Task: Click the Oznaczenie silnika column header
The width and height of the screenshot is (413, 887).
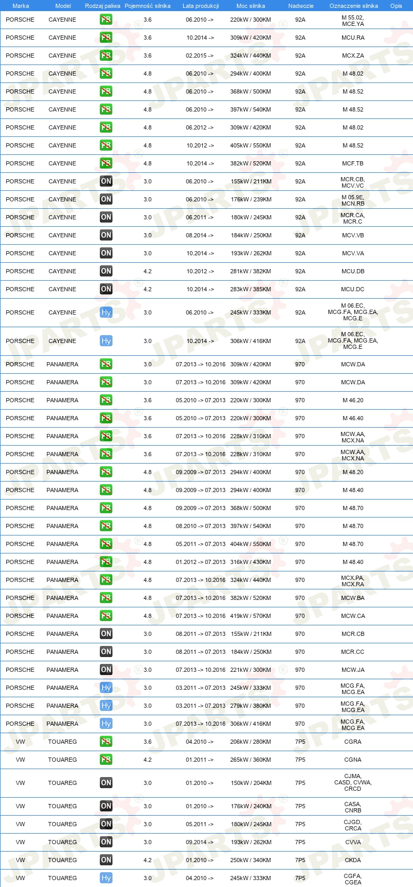Action: point(354,6)
